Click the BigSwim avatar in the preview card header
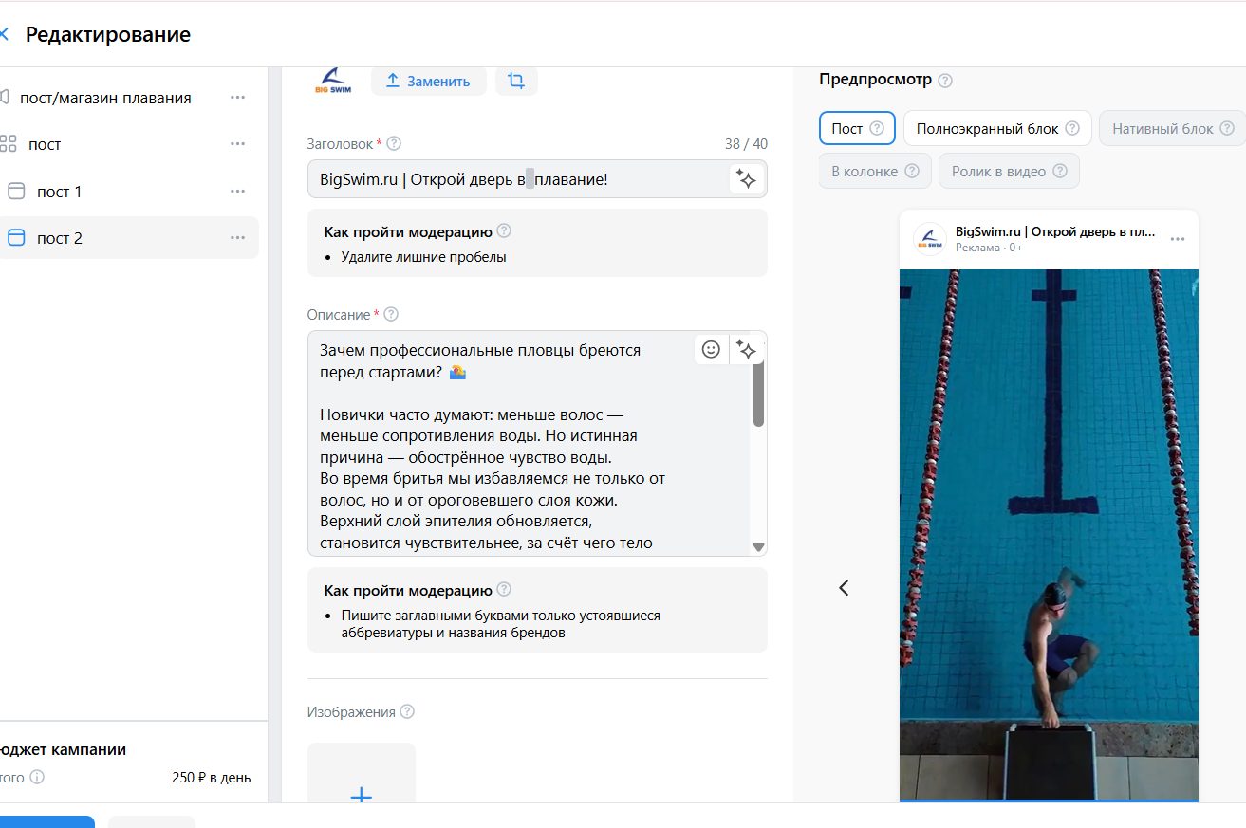Image resolution: width=1246 pixels, height=828 pixels. coord(930,239)
